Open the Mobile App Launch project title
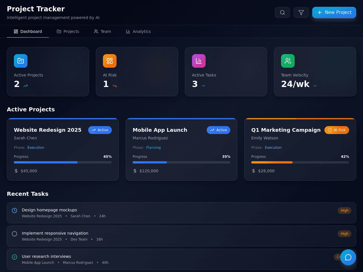363x272 pixels. [160, 130]
